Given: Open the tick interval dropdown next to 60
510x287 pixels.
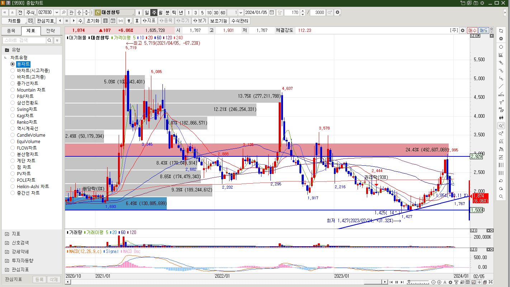Looking at the screenshot, I should 241,13.
